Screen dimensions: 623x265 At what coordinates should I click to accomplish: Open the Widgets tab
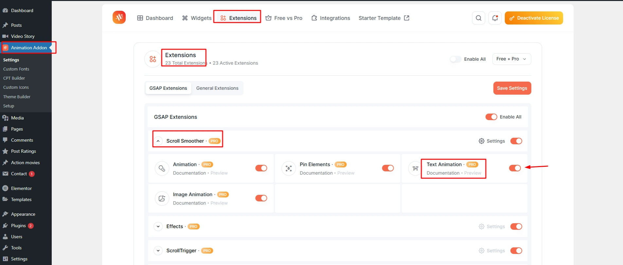pos(197,18)
